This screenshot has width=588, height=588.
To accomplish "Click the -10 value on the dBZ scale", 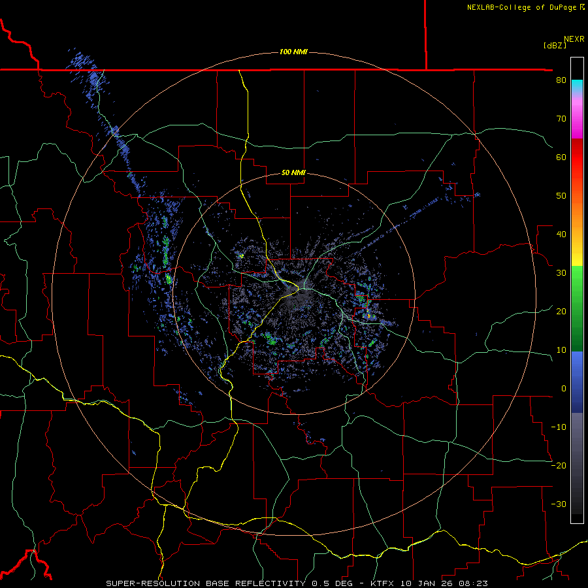I will tap(559, 427).
